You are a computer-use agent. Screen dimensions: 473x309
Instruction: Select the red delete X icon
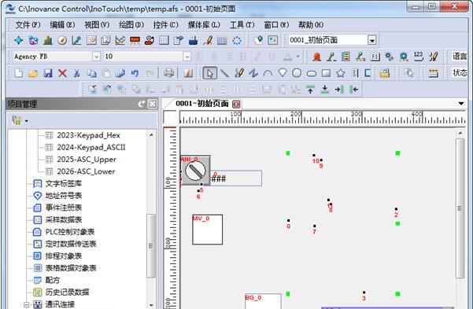pyautogui.click(x=62, y=73)
